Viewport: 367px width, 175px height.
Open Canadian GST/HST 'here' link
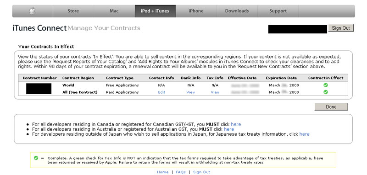point(236,124)
